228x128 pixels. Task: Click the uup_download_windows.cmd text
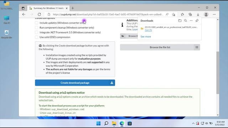coord(68,109)
